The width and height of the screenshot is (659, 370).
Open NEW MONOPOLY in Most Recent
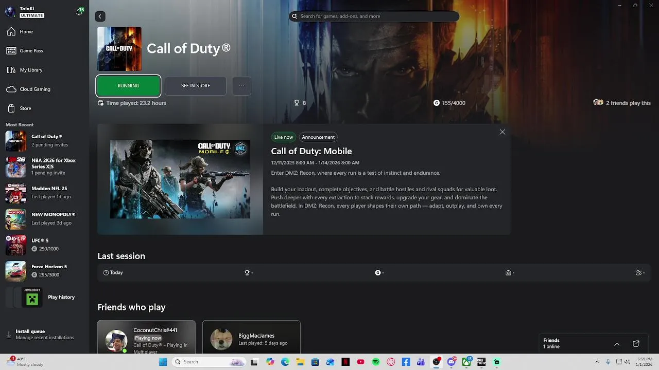click(x=44, y=219)
